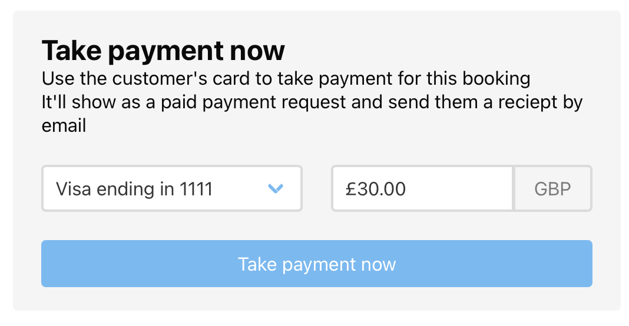Click the digits 1111 in the card selector
The height and width of the screenshot is (326, 629).
click(196, 189)
